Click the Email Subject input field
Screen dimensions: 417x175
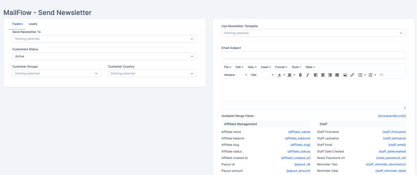(x=313, y=55)
